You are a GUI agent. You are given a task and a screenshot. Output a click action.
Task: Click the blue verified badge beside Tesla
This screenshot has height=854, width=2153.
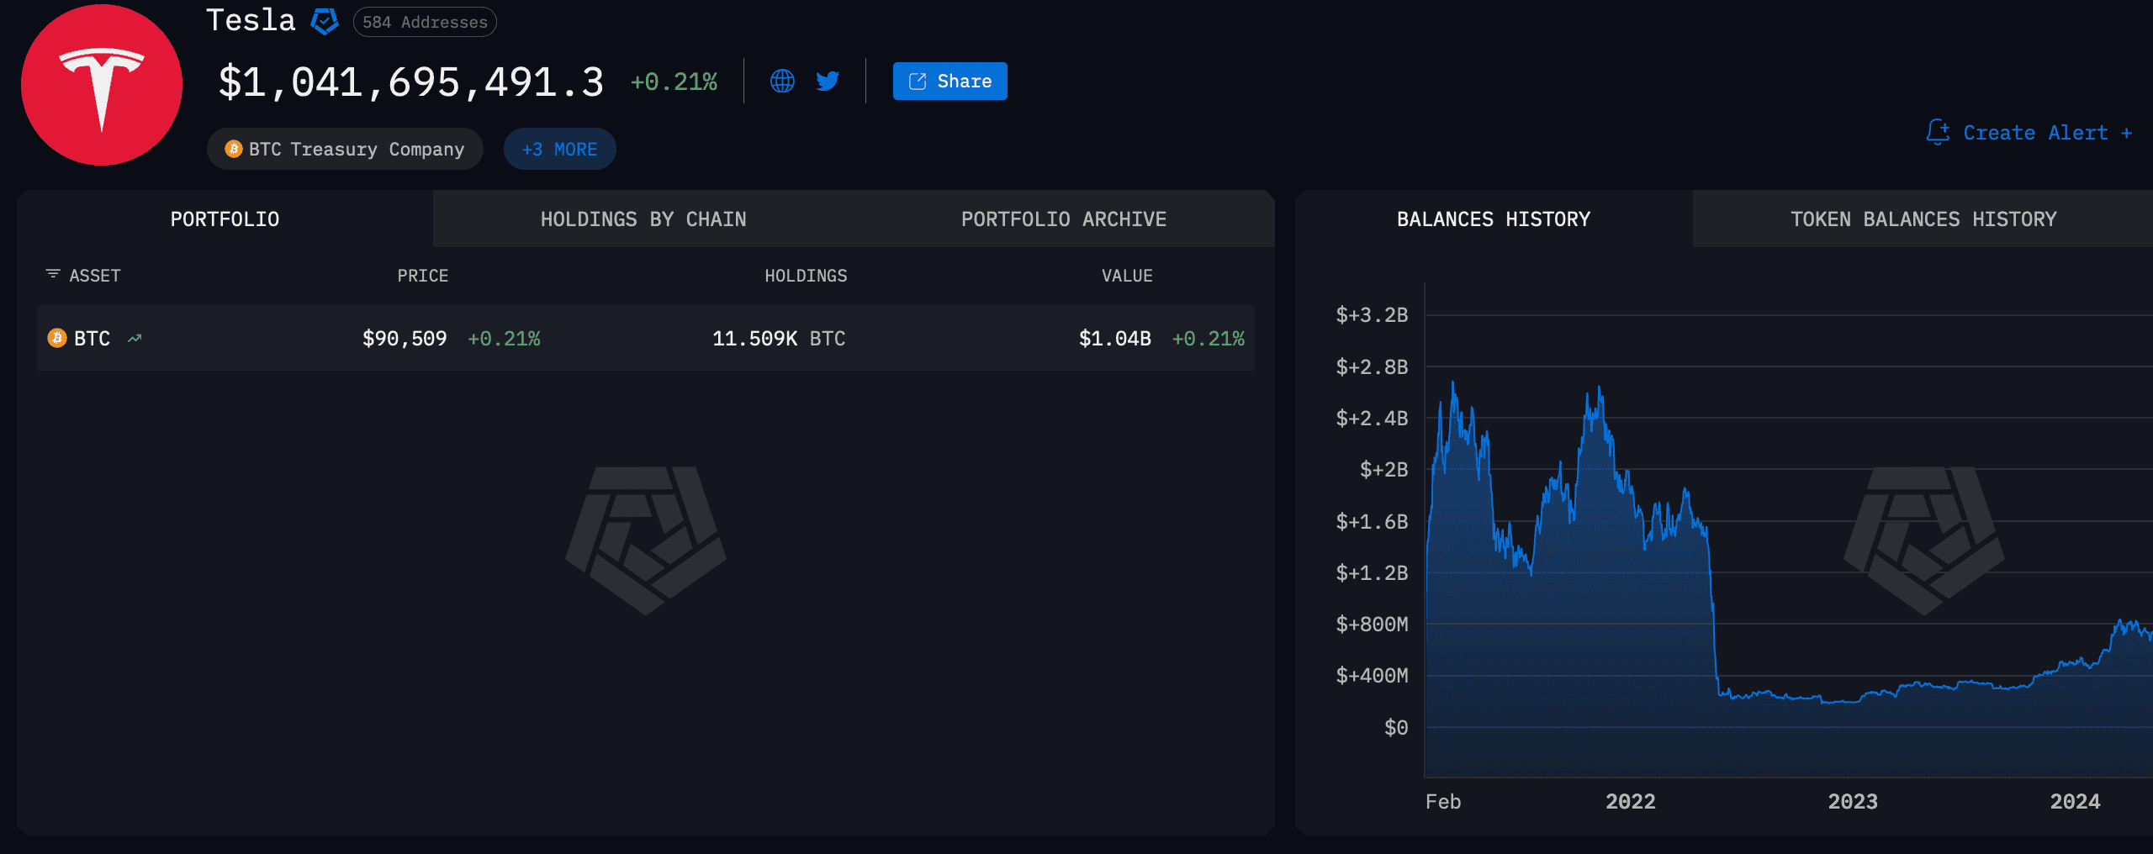pos(325,21)
